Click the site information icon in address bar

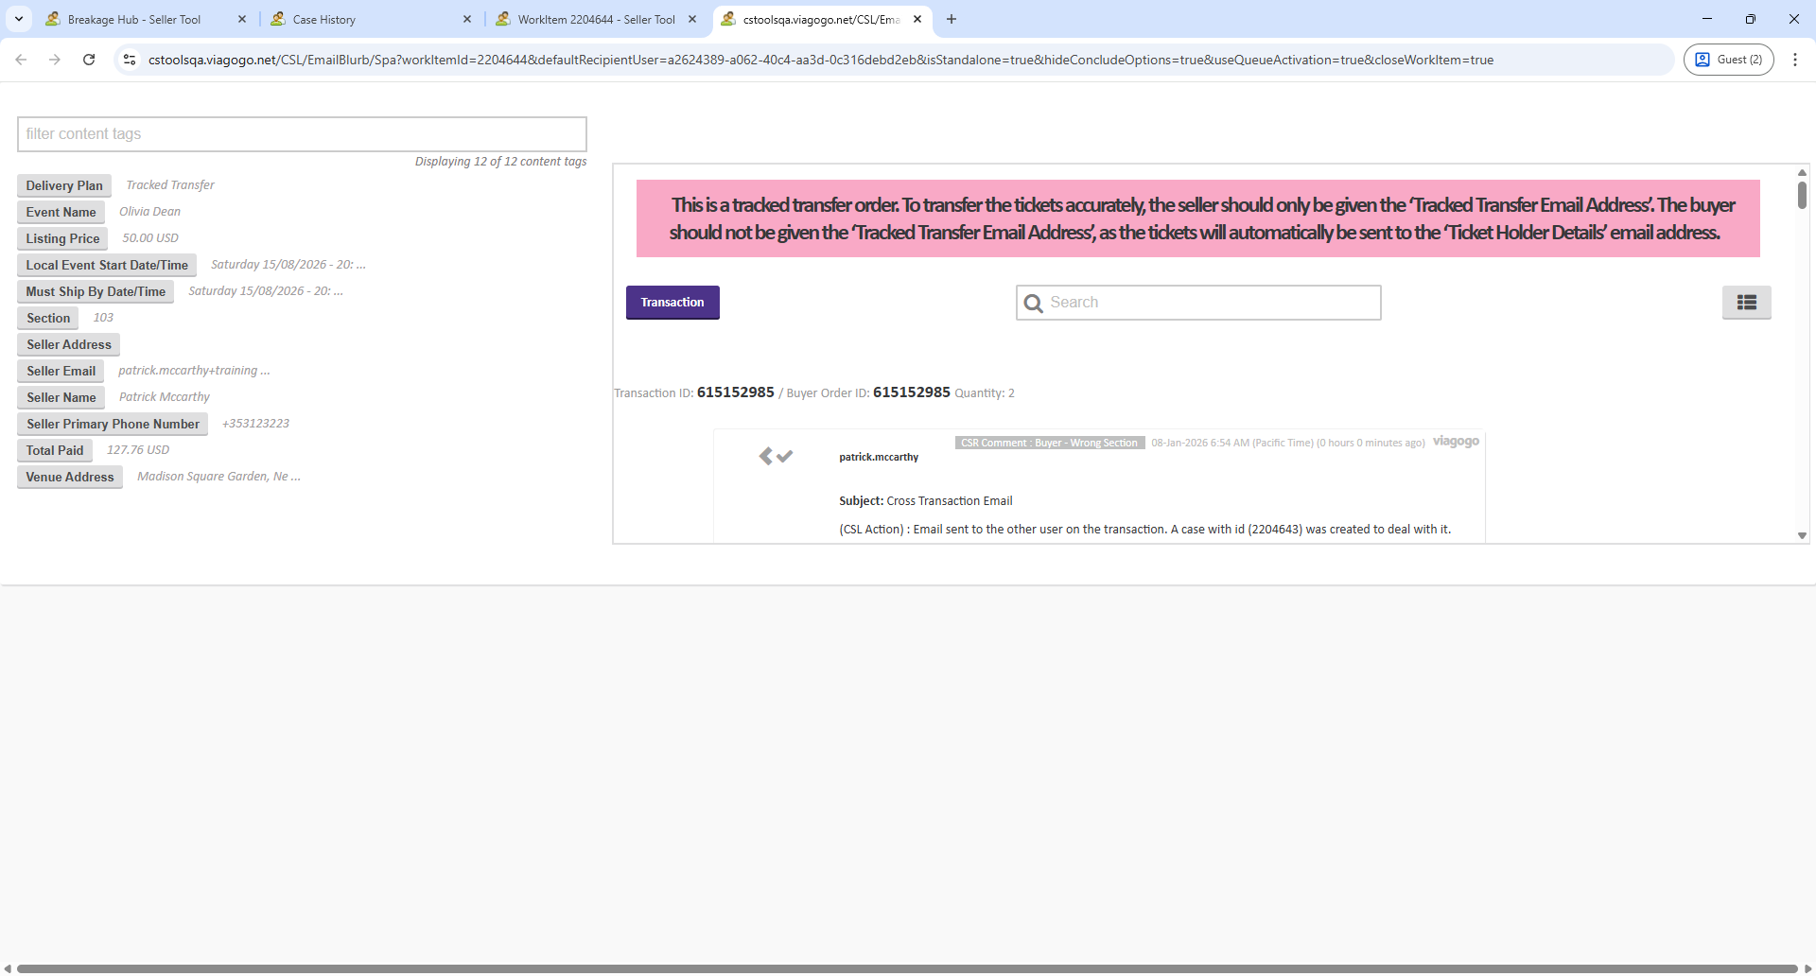[x=130, y=60]
